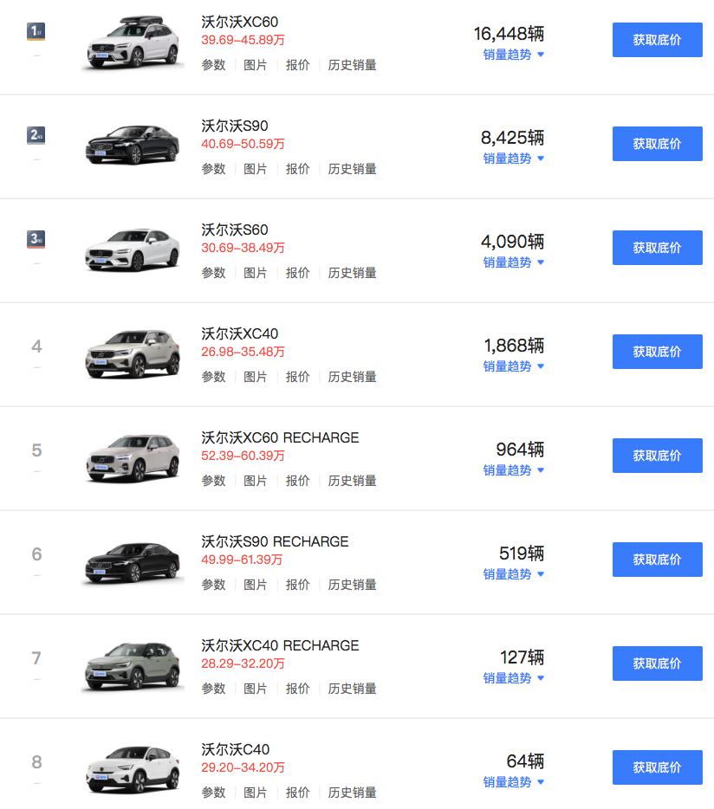View 历史销量 for Volvo C40
Viewport: 714px width, 809px height.
tap(352, 793)
